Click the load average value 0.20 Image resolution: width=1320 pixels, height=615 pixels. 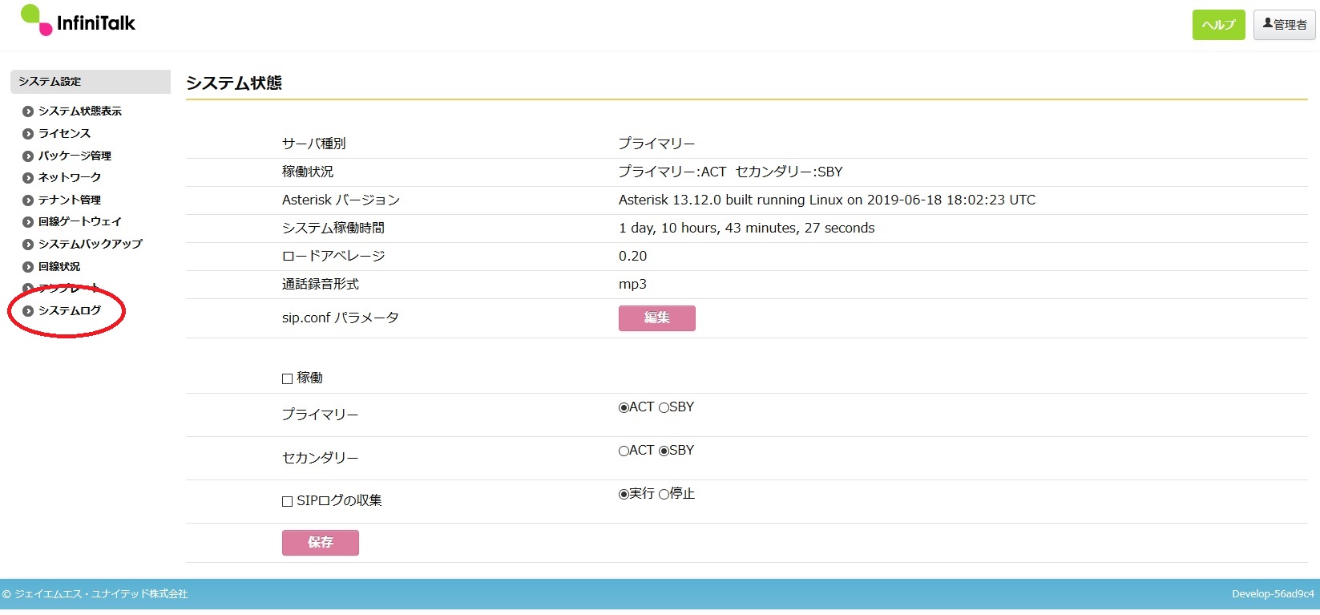633,257
